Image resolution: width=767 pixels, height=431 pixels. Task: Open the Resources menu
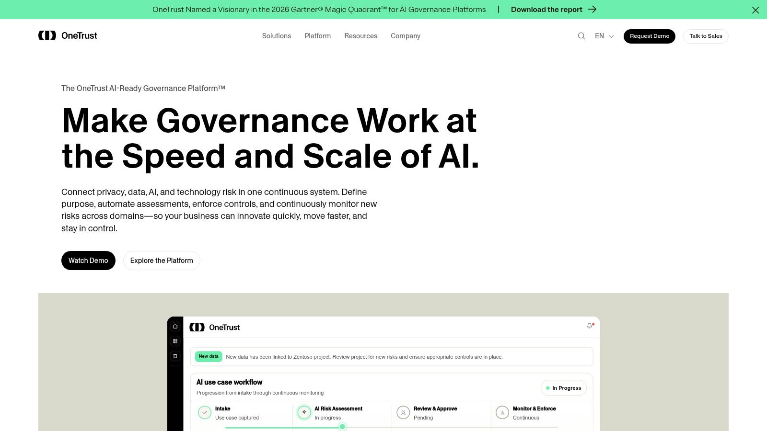(x=361, y=36)
